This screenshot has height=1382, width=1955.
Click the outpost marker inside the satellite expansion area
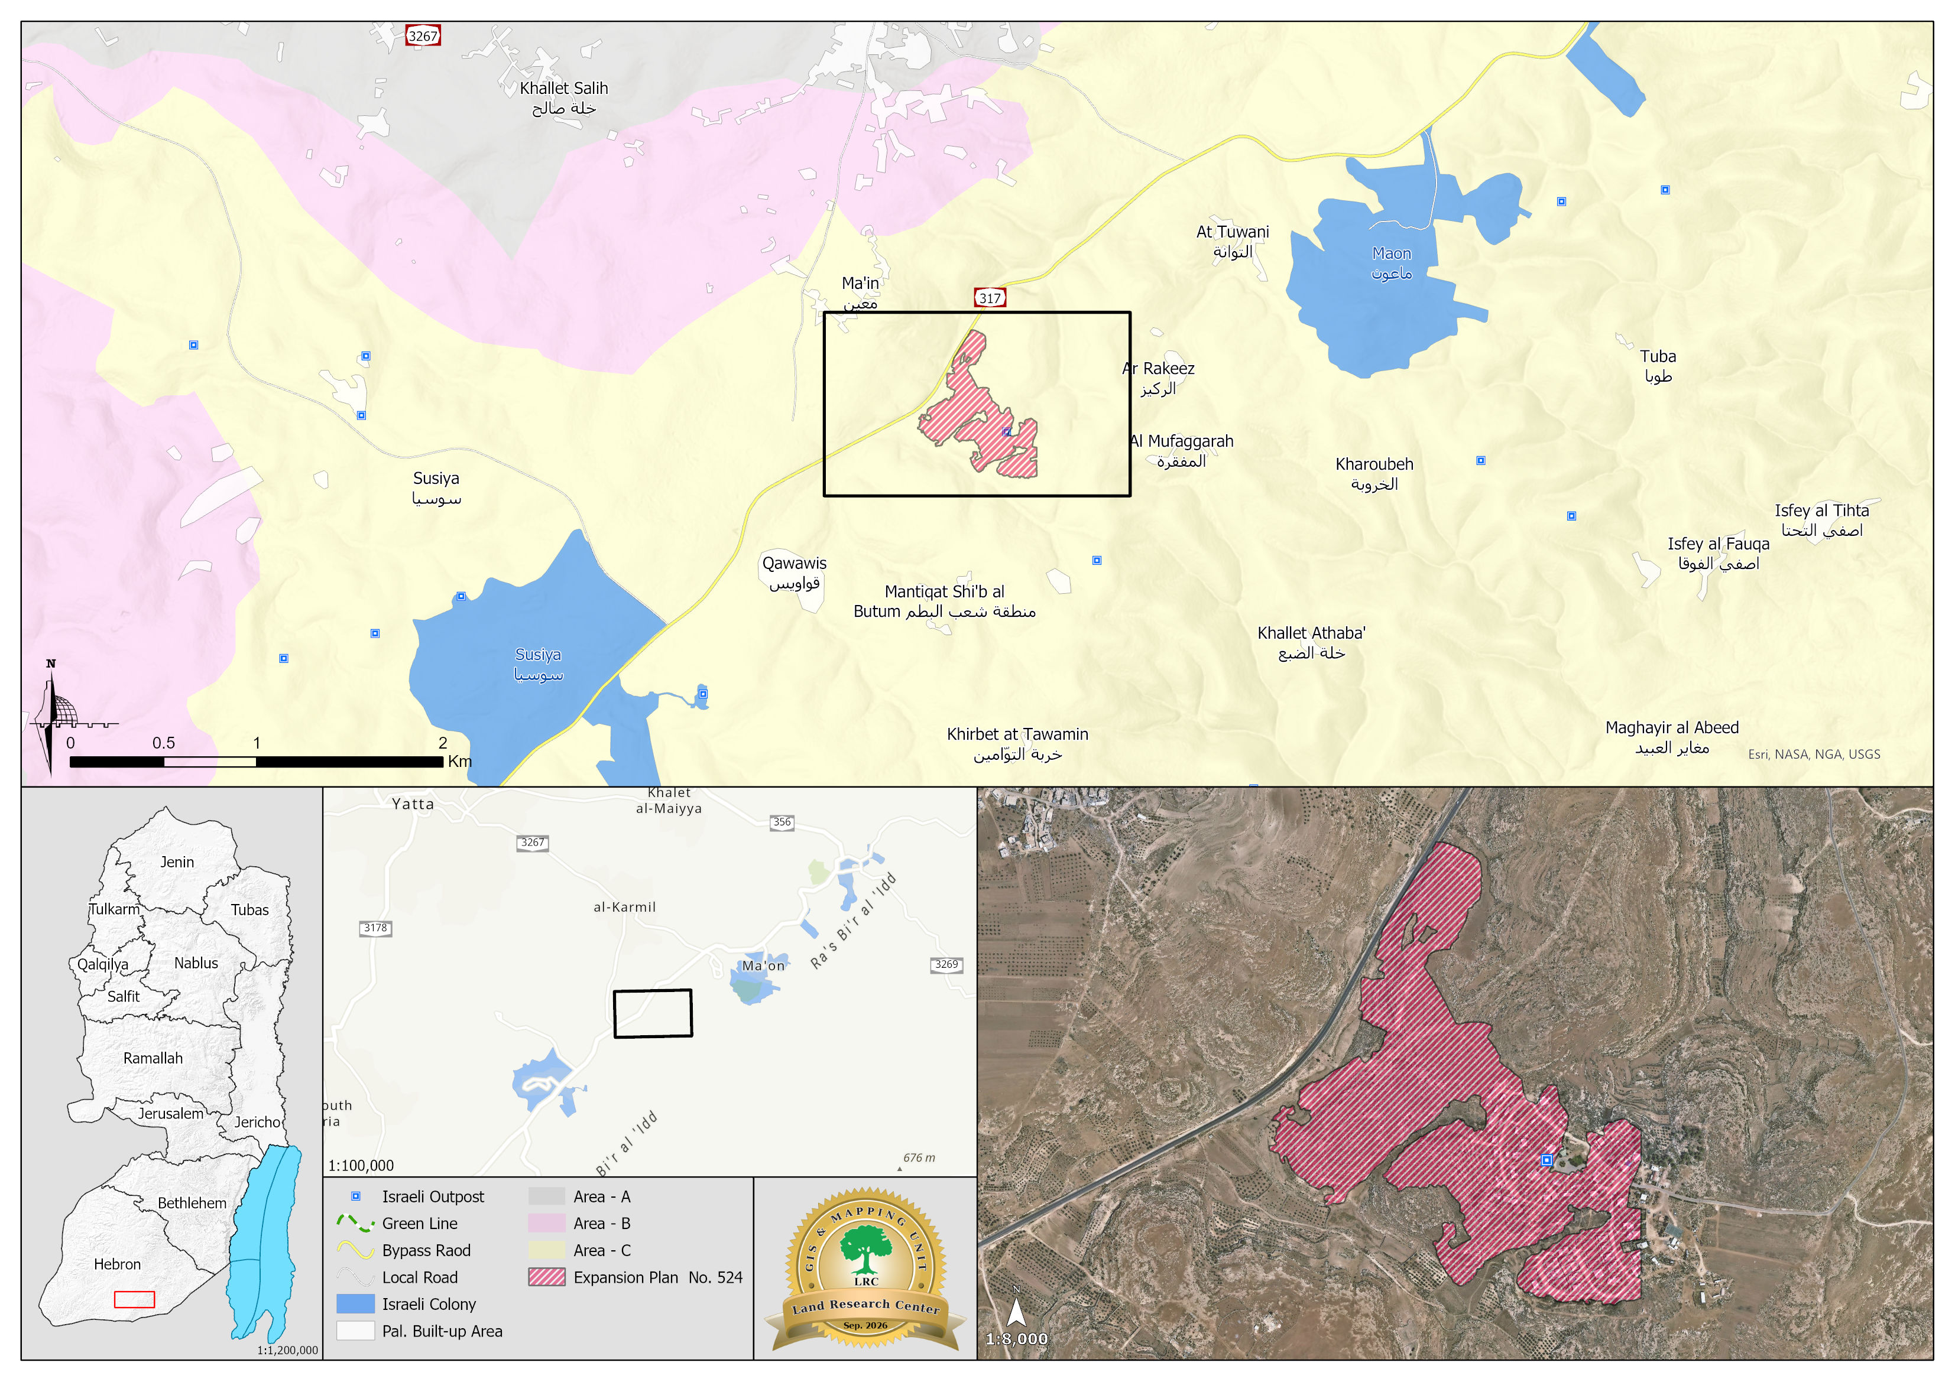pyautogui.click(x=1547, y=1160)
